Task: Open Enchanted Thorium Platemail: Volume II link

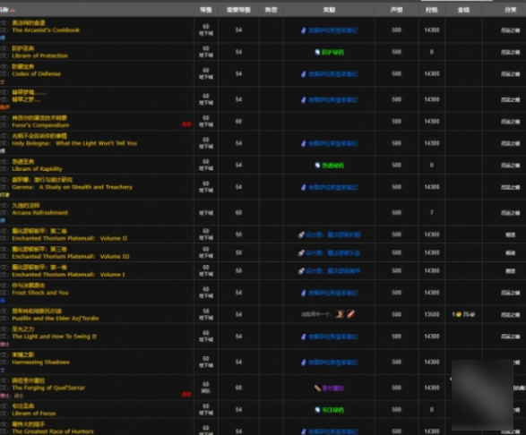Action: 70,239
